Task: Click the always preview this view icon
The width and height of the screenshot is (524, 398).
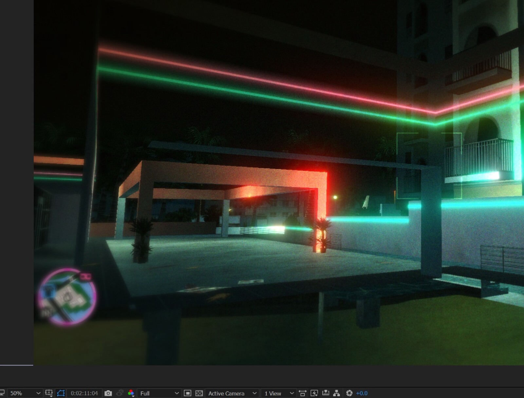Action: coord(1,393)
